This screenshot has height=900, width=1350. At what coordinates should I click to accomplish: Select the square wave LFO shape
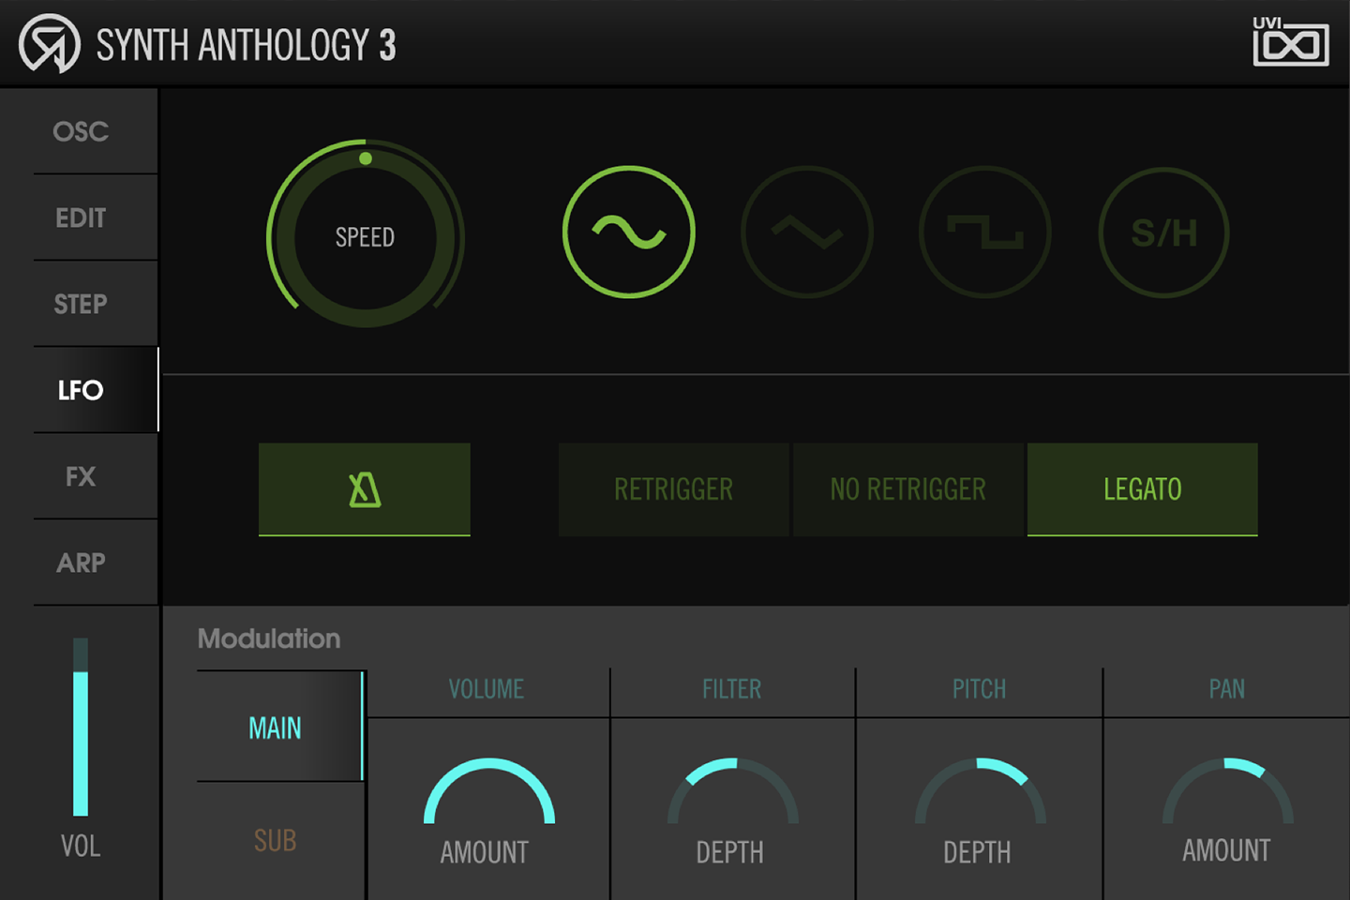[x=984, y=231]
